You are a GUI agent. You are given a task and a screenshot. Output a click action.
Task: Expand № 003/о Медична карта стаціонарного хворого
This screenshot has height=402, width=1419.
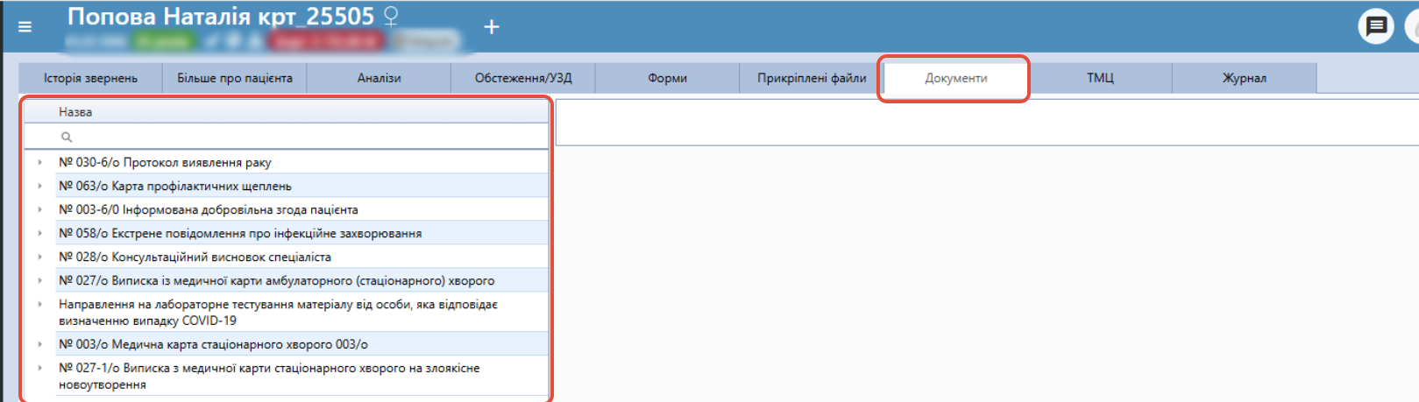(39, 344)
